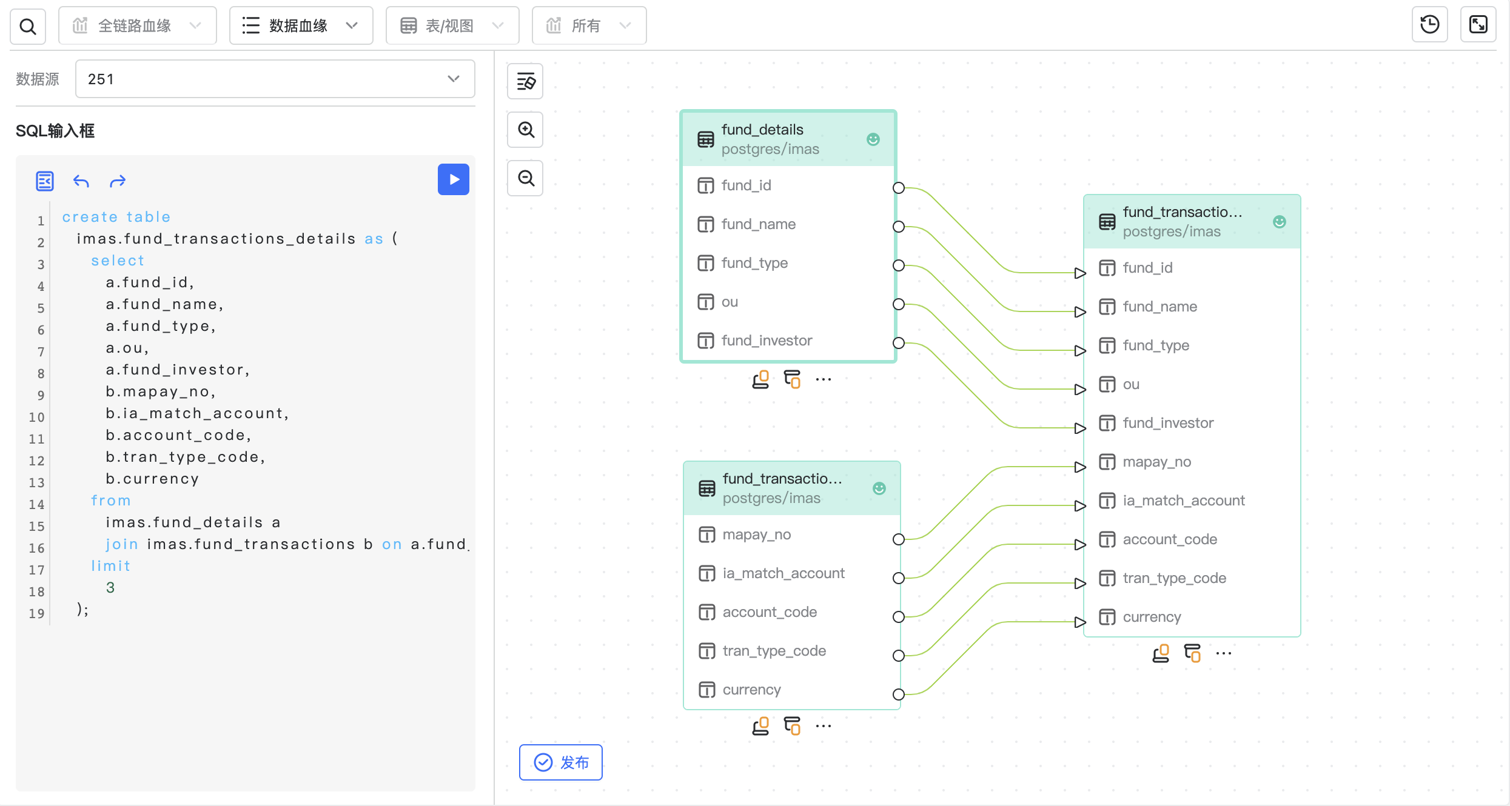Select fund_investor column in fund_details
1510x806 pixels.
[x=788, y=341]
